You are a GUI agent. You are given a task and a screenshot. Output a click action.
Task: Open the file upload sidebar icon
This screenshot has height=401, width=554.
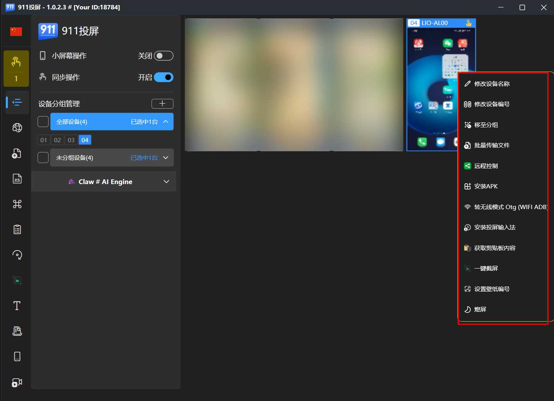[17, 153]
